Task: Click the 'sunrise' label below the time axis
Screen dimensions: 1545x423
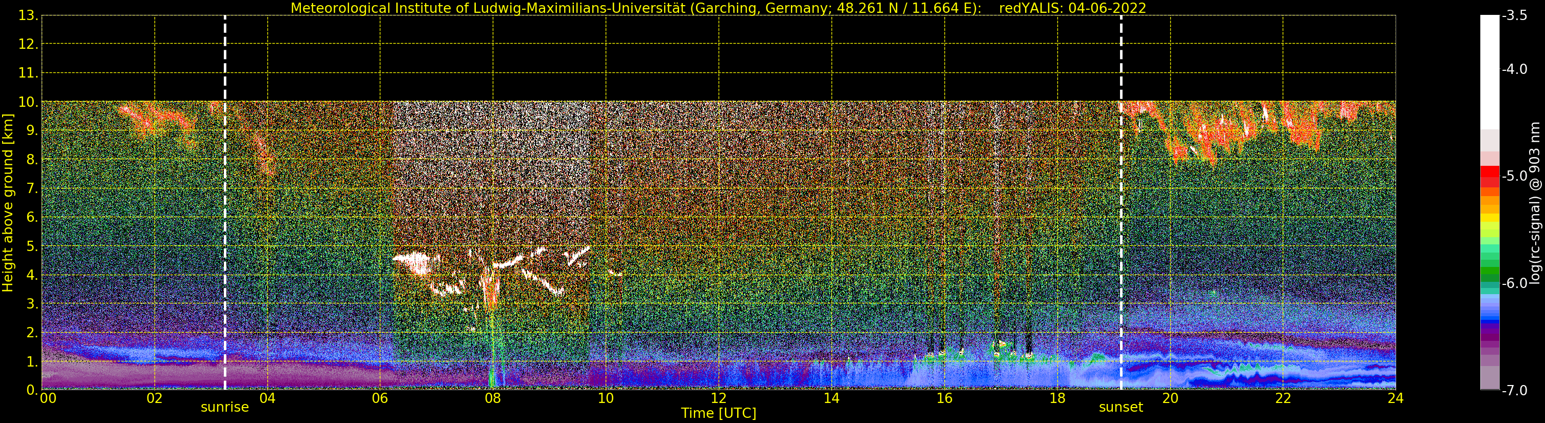Action: [225, 408]
